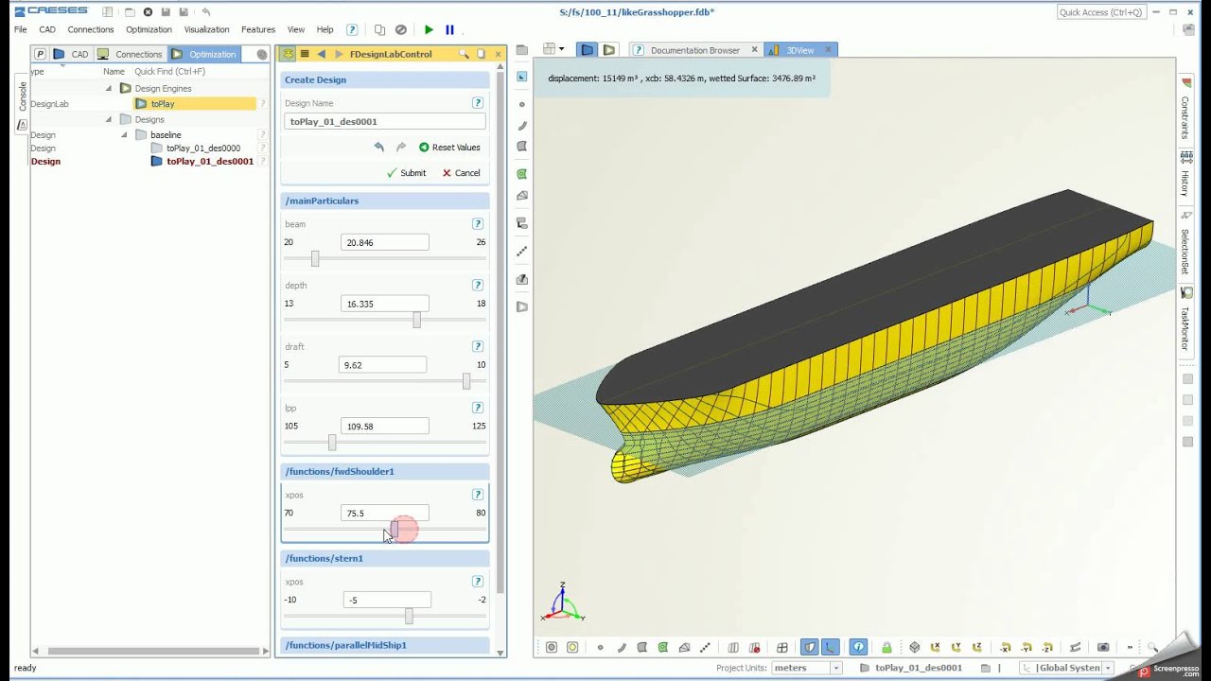
Task: Click the green Run play icon in main toolbar
Action: (x=429, y=29)
